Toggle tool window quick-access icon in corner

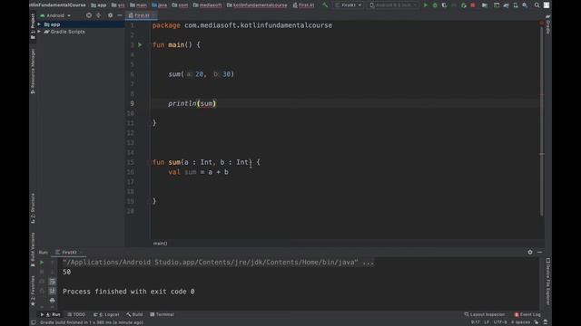pos(34,322)
